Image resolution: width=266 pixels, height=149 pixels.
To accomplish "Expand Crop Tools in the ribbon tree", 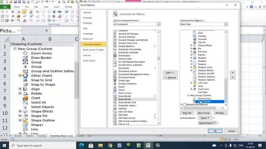I will coord(191,89).
